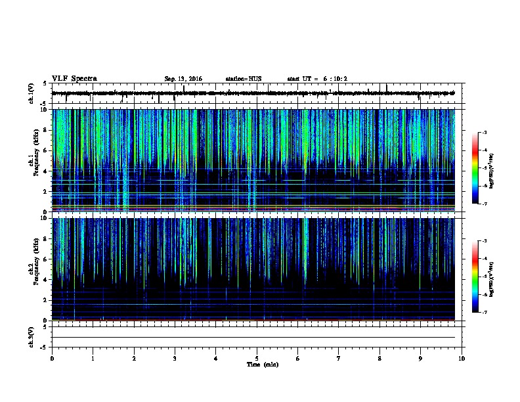Click the ch.1 colorbar 'log(PSD)' label

pyautogui.click(x=491, y=171)
